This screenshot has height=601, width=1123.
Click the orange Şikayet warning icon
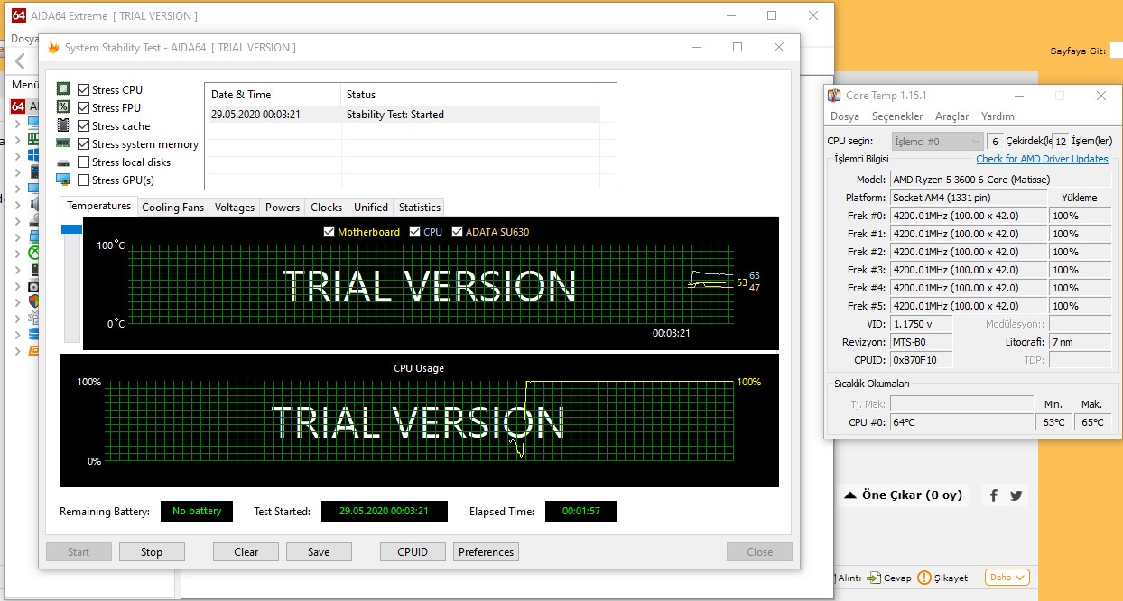tap(924, 578)
